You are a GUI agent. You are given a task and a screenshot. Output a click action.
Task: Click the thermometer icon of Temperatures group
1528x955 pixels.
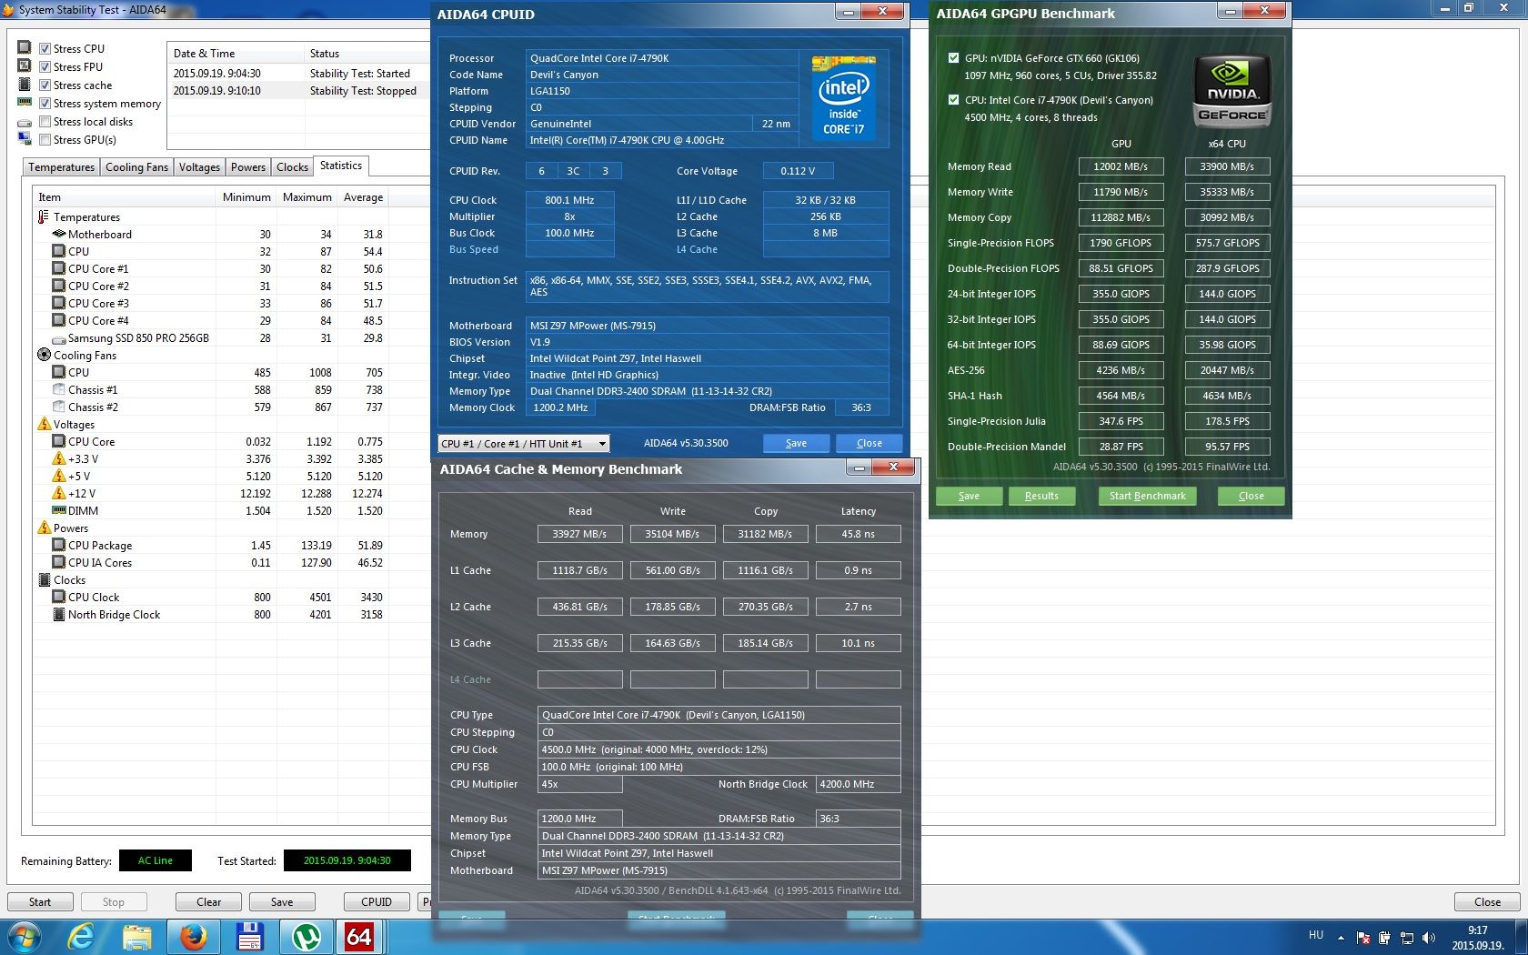[44, 216]
